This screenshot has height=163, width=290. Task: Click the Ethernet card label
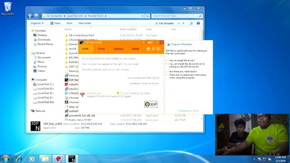coord(94,93)
